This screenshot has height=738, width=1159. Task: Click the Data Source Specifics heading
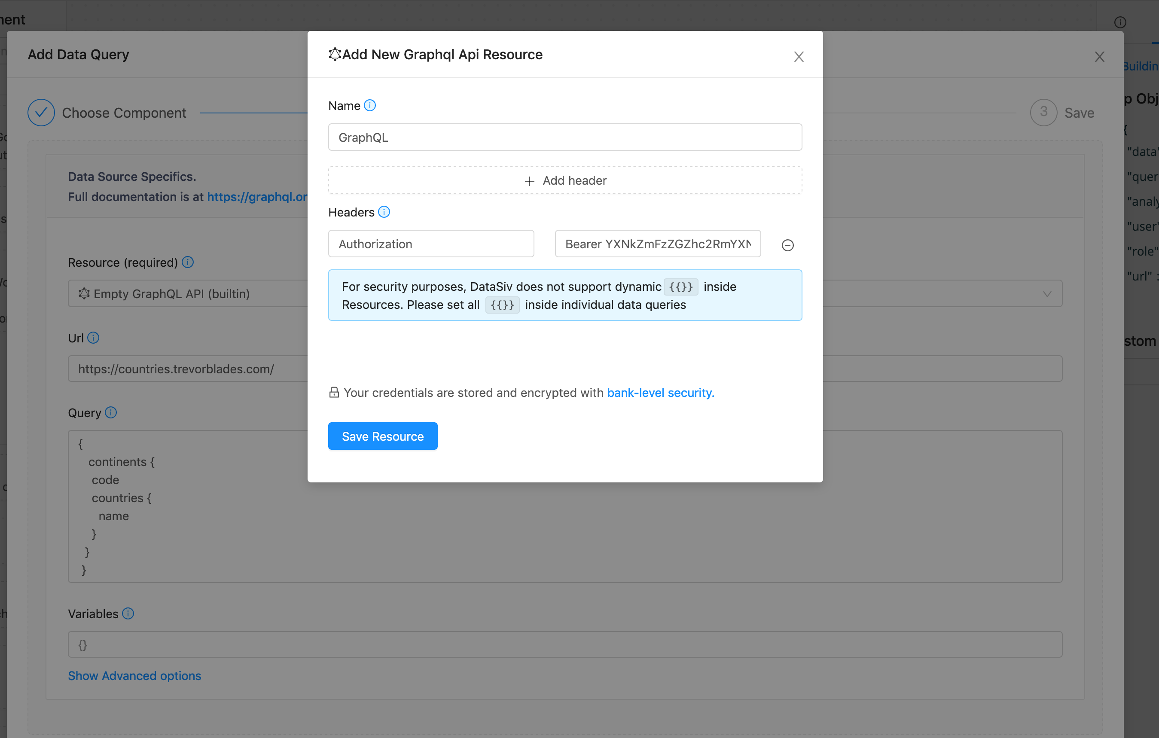[132, 177]
